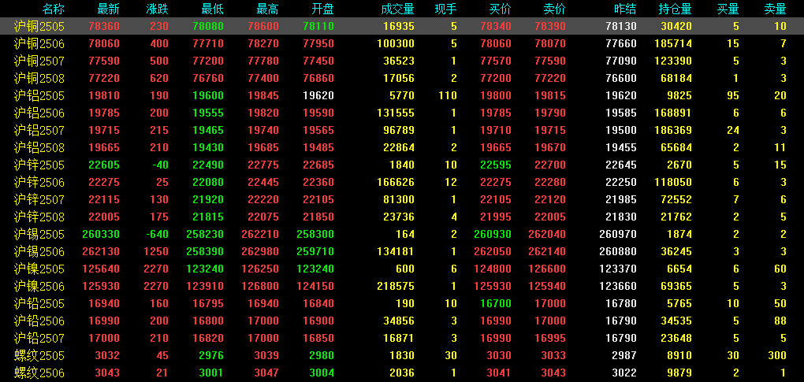Viewport: 804px width, 382px height.
Task: Select the 沪锡2505 contract name
Action: click(x=39, y=234)
